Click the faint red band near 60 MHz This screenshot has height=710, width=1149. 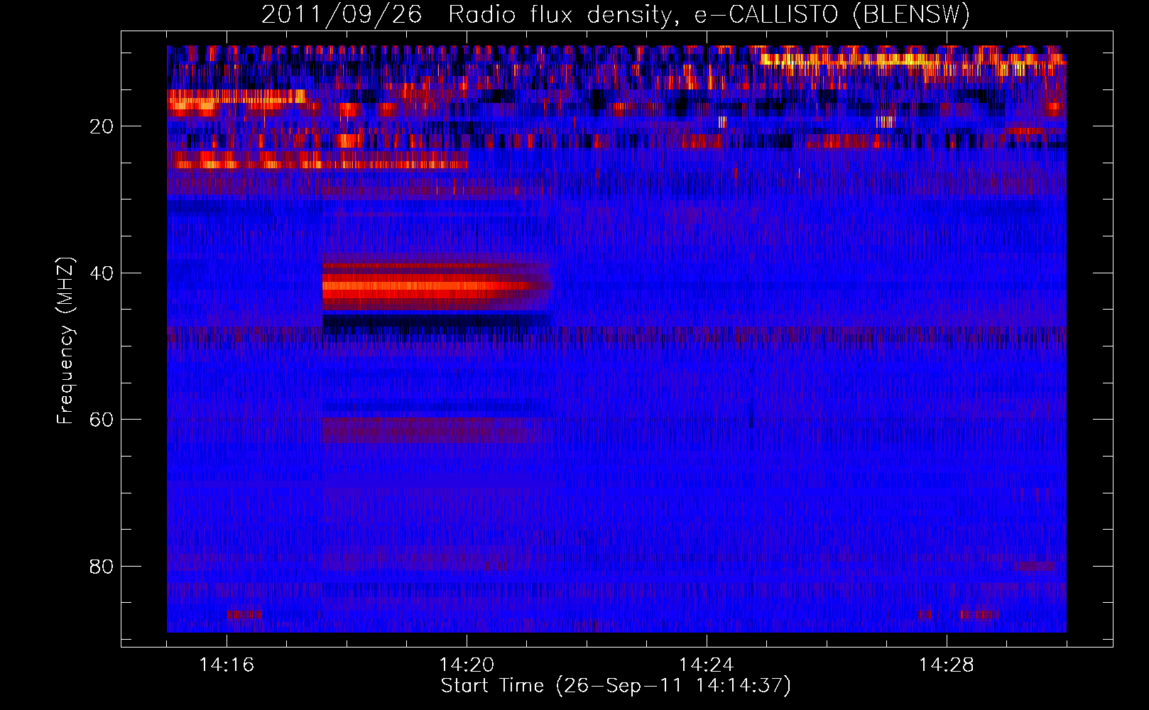(x=437, y=430)
